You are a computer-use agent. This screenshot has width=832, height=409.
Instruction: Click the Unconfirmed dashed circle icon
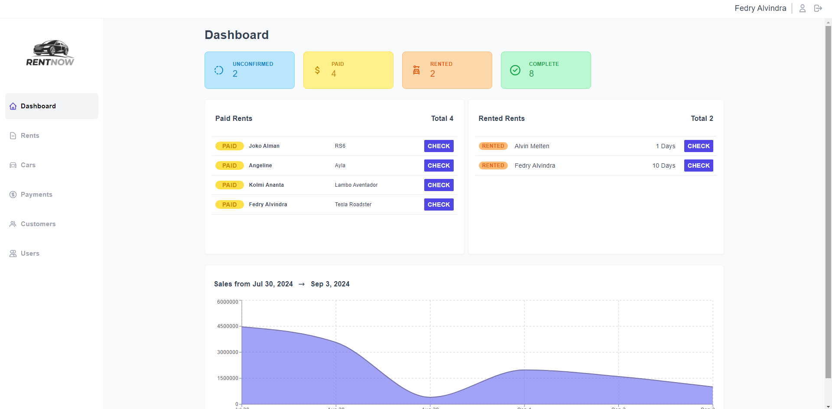[219, 70]
